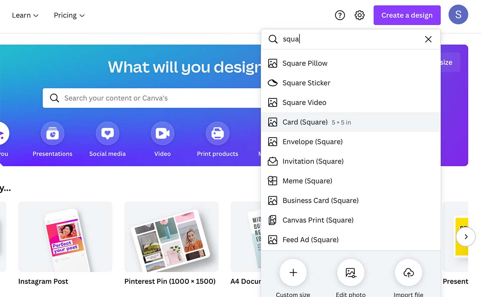This screenshot has height=297, width=481.
Task: Click the Card (Square) image icon
Action: pos(273,122)
